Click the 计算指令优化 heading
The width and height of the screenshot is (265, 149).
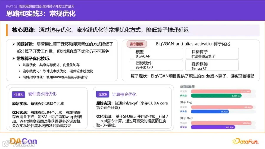pos(124,94)
